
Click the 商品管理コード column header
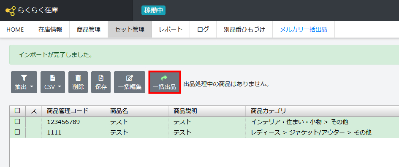[x=73, y=111]
